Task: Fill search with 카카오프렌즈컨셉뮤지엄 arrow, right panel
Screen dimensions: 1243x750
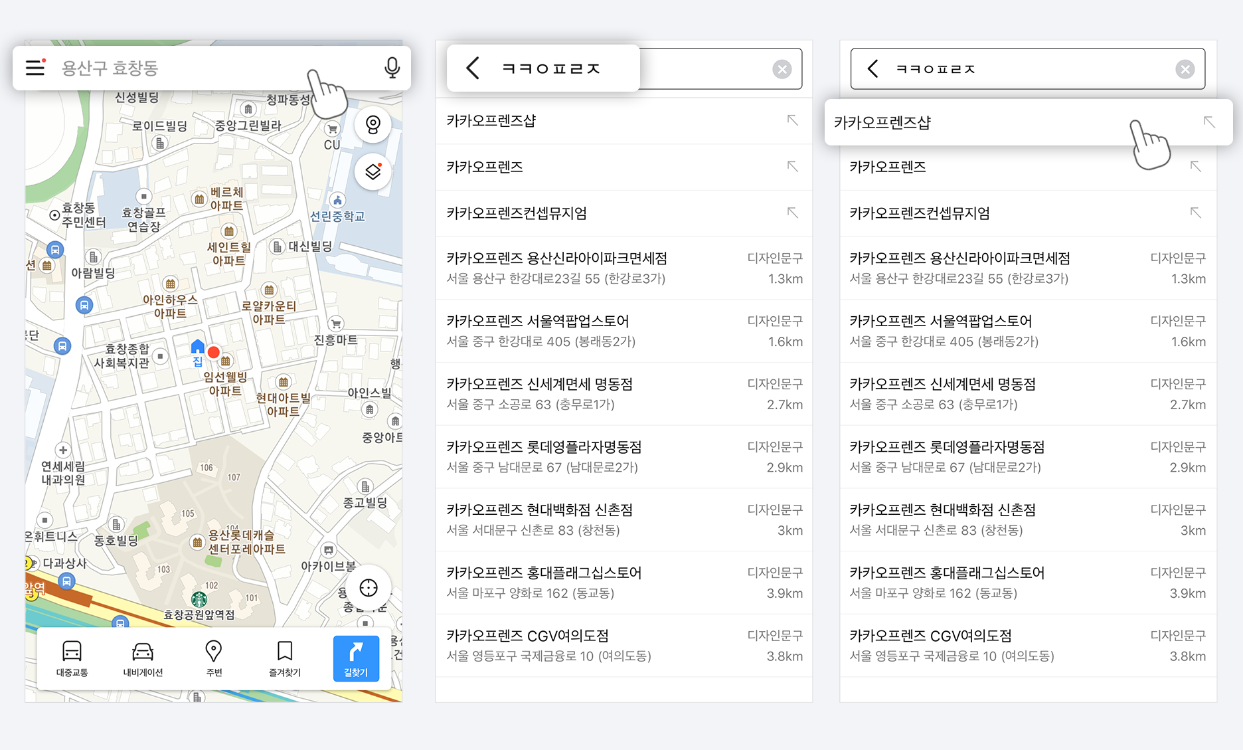Action: click(1196, 213)
